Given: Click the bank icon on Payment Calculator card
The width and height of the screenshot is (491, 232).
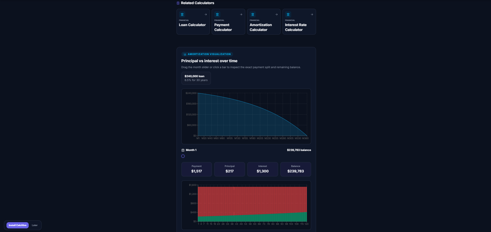Looking at the screenshot, I should coord(217,14).
